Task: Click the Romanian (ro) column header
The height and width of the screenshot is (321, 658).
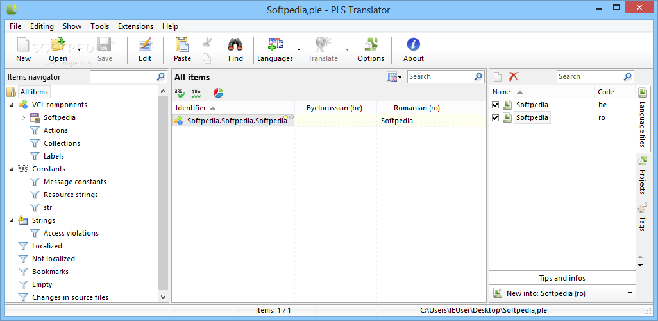Action: (x=418, y=108)
